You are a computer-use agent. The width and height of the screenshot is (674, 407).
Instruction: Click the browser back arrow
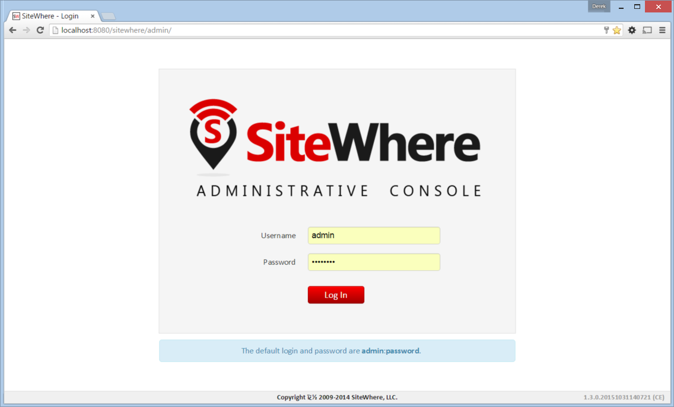[12, 30]
